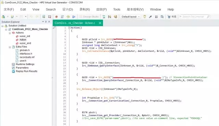The image size is (219, 126).
Task: Open the dropdown arrow beside New Script icon
Action: coord(8,17)
